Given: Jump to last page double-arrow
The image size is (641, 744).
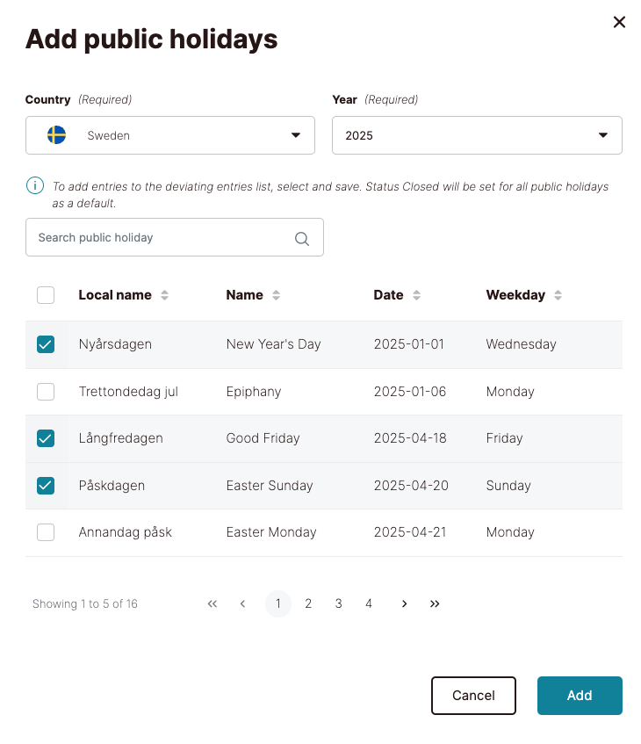Looking at the screenshot, I should (435, 604).
